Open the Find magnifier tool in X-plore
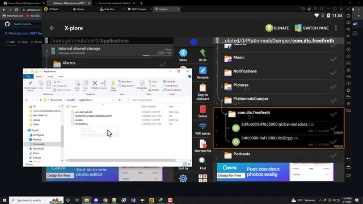This screenshot has height=204, width=363. tap(202, 163)
